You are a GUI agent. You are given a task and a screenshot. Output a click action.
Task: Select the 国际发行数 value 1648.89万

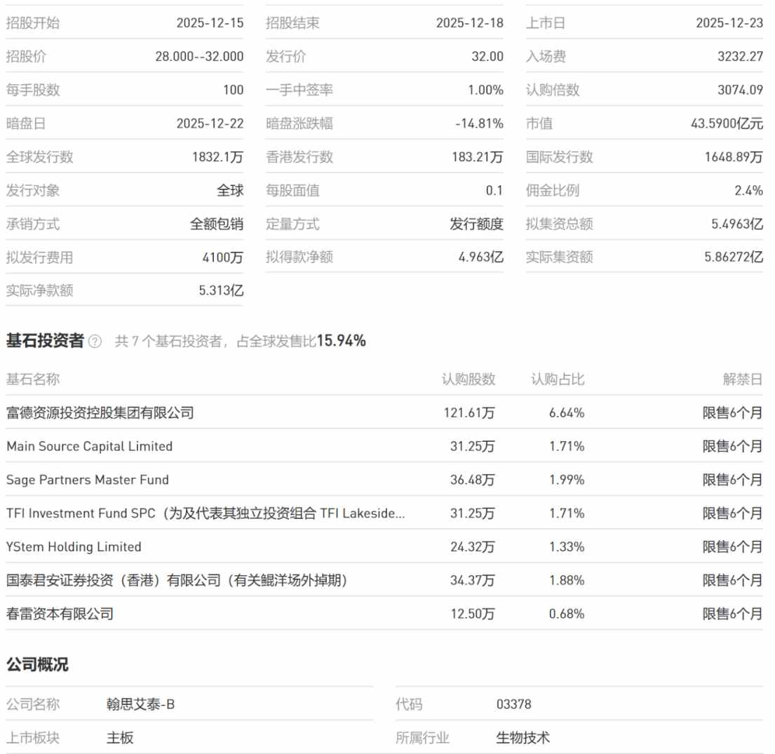pyautogui.click(x=734, y=156)
